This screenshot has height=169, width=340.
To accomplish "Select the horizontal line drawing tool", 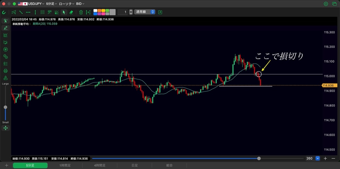I will 28,12.
